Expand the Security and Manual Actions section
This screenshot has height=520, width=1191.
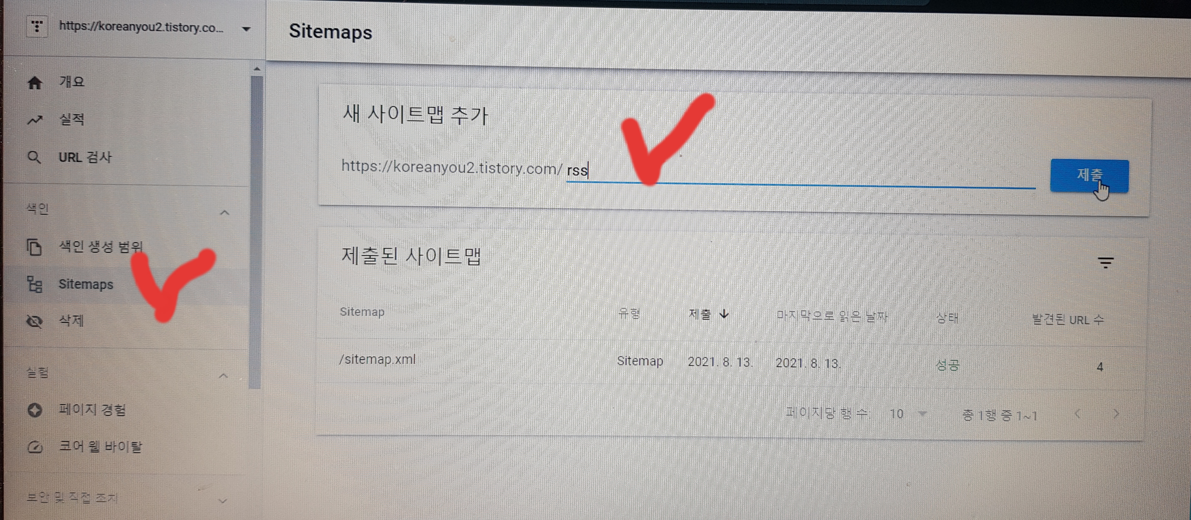click(x=222, y=501)
